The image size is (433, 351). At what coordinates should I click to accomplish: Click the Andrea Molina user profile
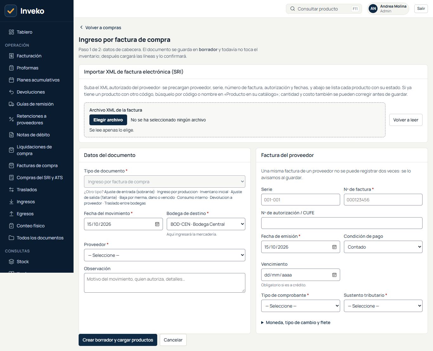pos(388,9)
